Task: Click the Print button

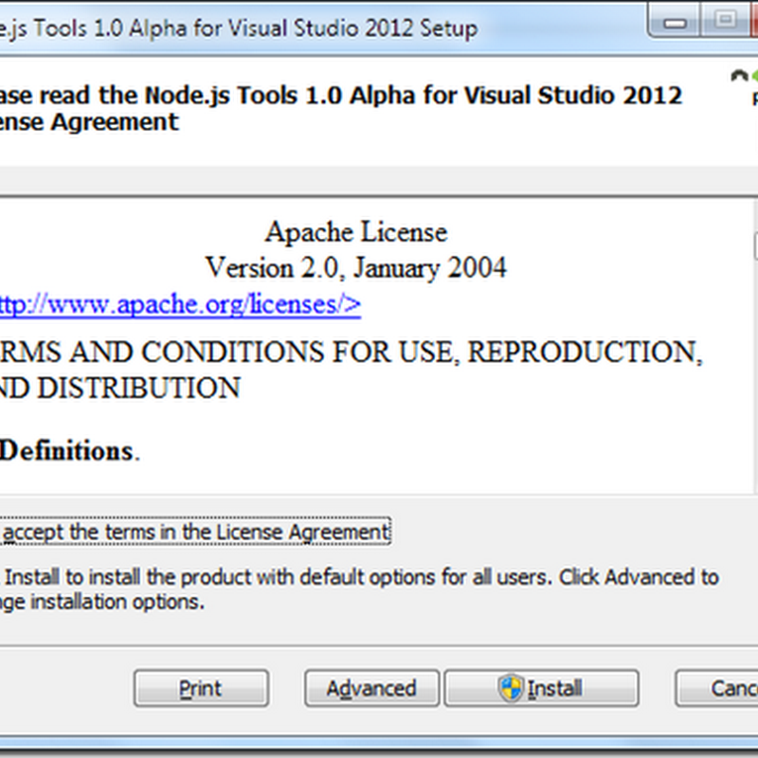Action: [x=201, y=689]
